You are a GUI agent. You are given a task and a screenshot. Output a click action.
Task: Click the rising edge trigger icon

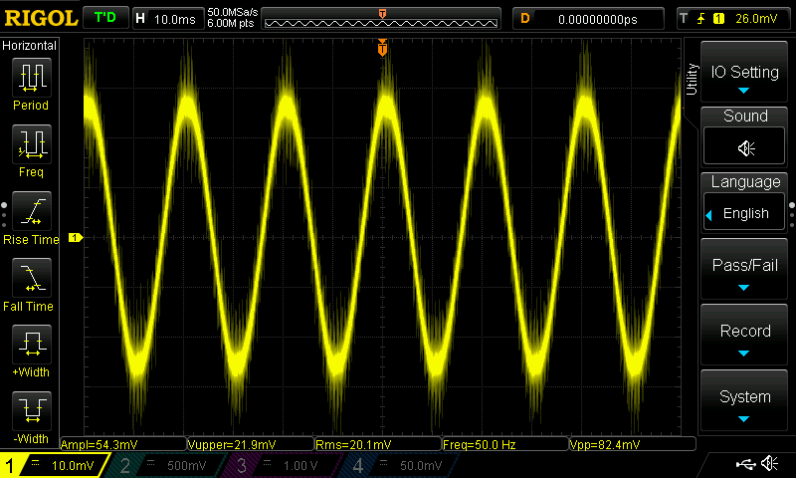701,19
